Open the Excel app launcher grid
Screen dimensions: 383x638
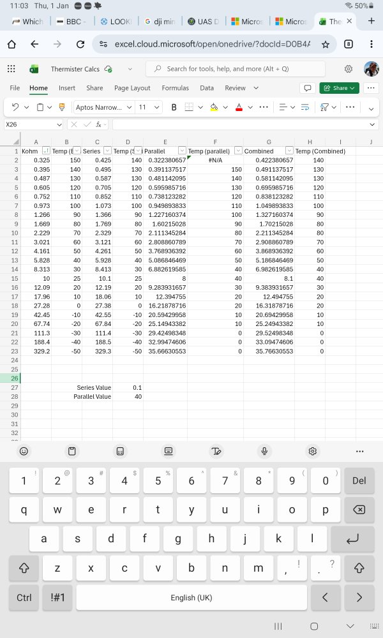point(11,69)
